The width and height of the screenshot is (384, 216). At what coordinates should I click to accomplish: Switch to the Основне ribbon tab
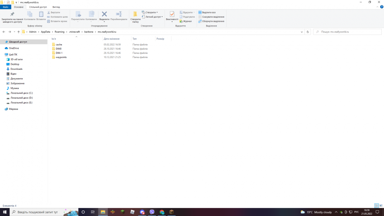[x=18, y=7]
